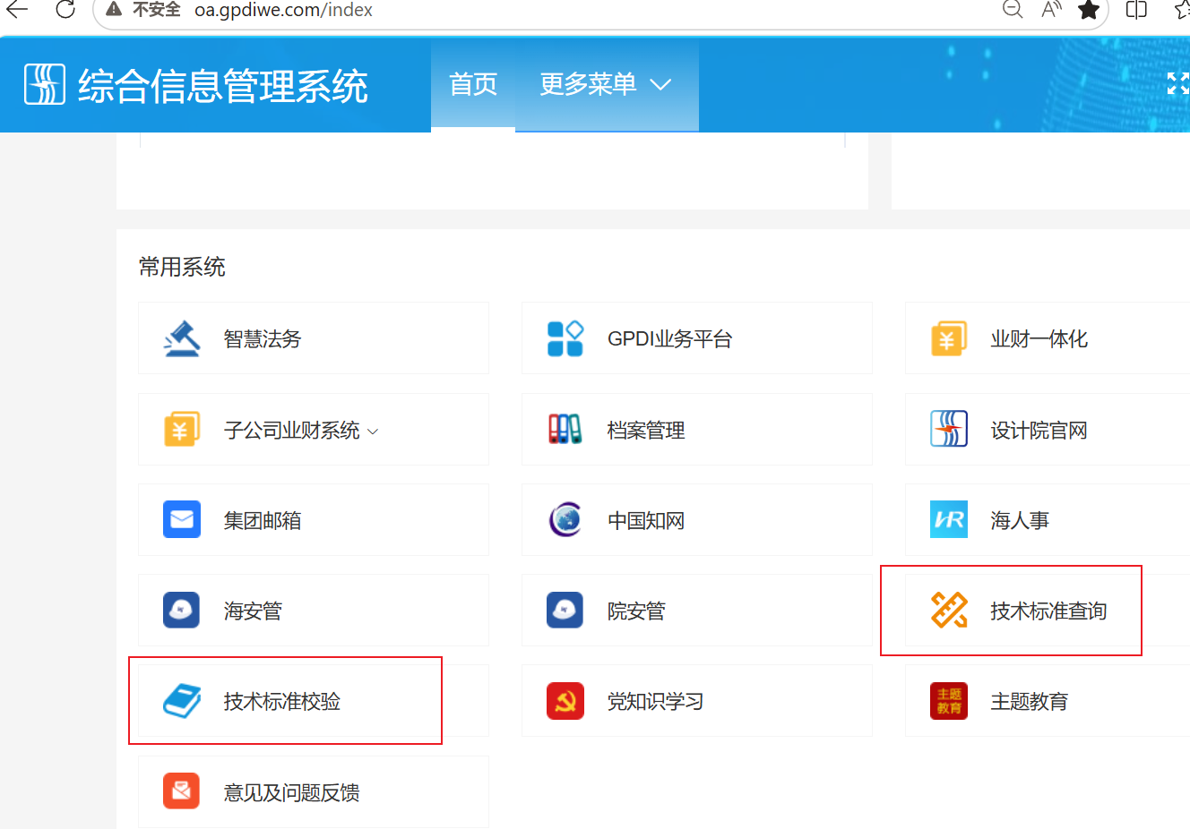Open the 集团邮箱 envelope icon
Screen dimensions: 1190x829
pos(182,520)
